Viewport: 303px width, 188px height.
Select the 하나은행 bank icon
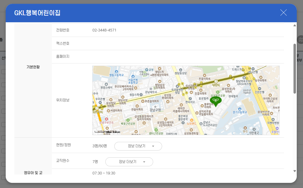(x=253, y=69)
